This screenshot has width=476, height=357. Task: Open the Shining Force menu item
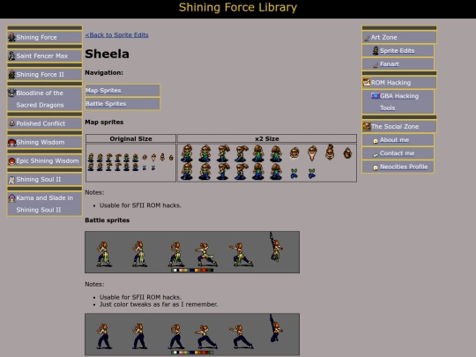(36, 37)
